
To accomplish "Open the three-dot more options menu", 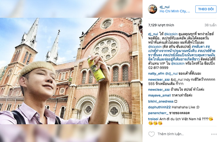I will pyautogui.click(x=214, y=134).
